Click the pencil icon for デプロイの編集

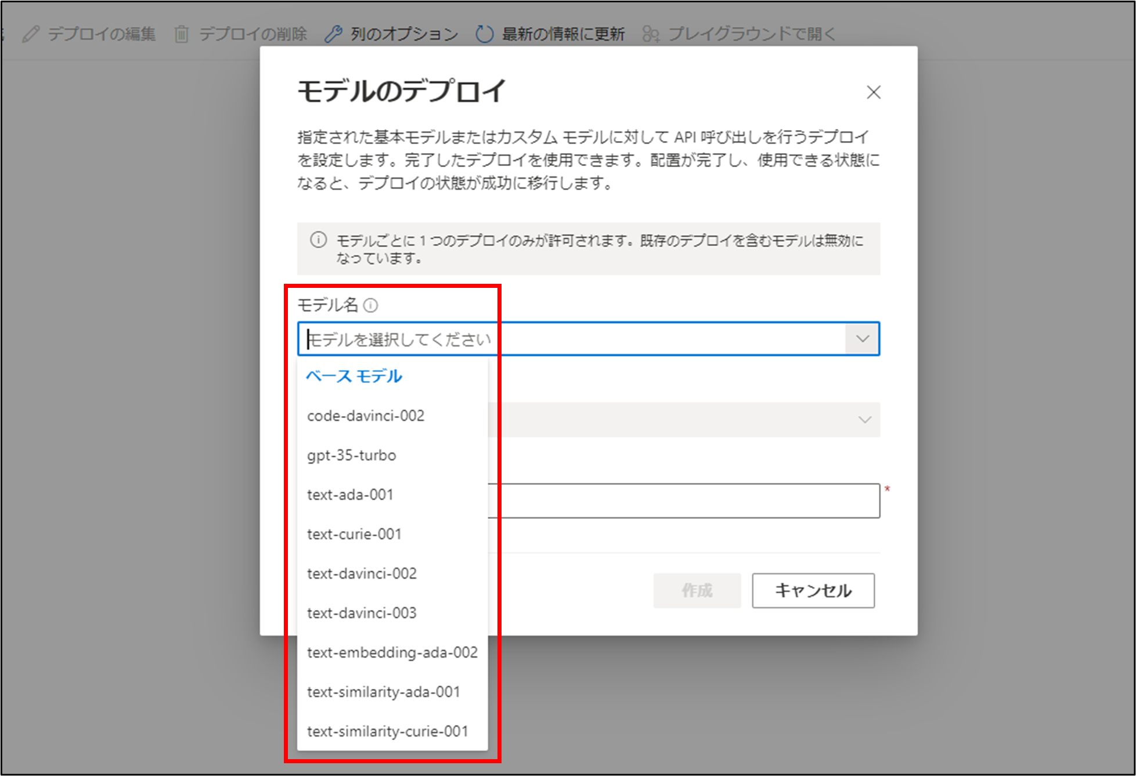(x=31, y=34)
